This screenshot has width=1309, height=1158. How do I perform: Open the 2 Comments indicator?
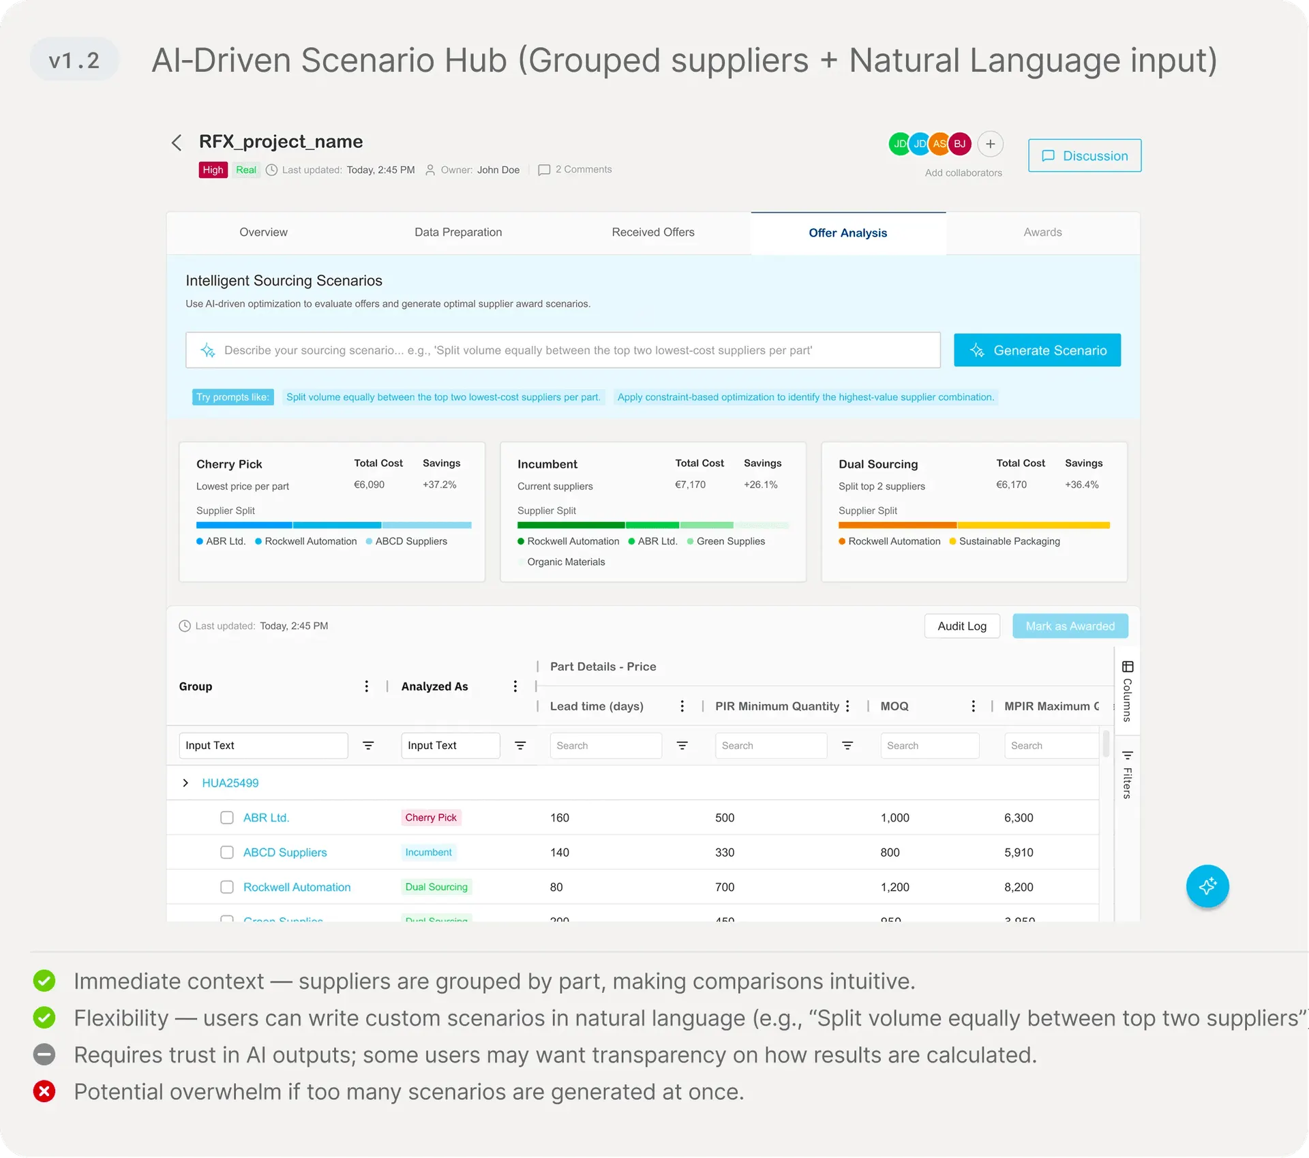(x=575, y=170)
